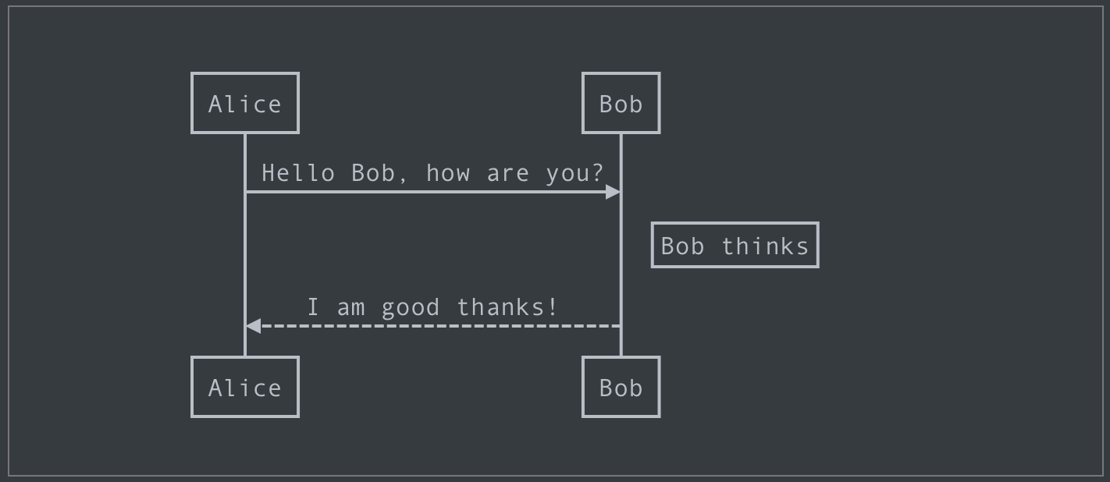Click the word "thanks!" in the reply message
Image resolution: width=1110 pixels, height=482 pixels.
(507, 307)
